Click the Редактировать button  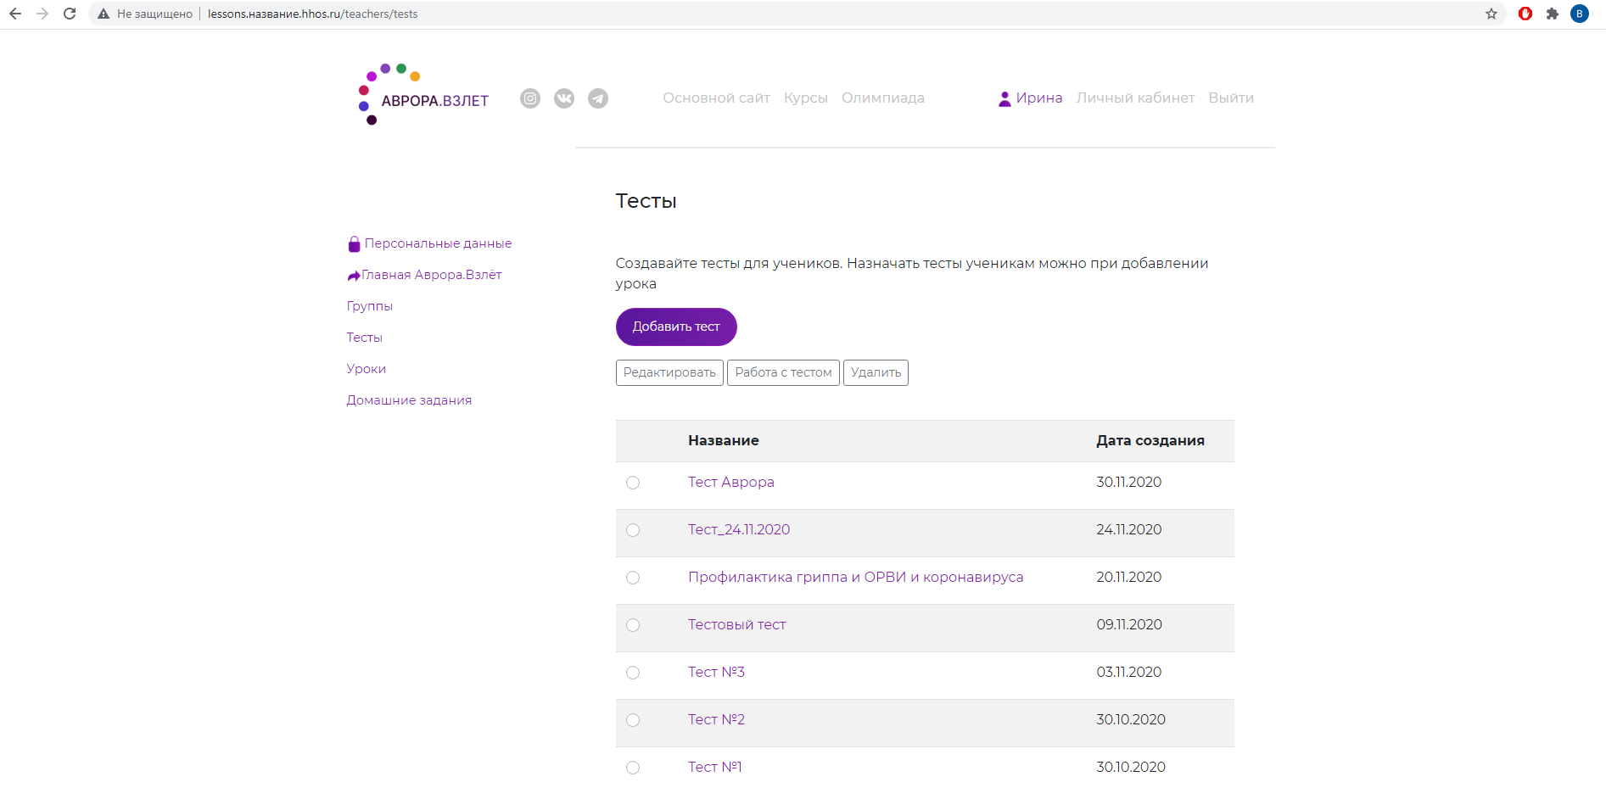point(669,372)
